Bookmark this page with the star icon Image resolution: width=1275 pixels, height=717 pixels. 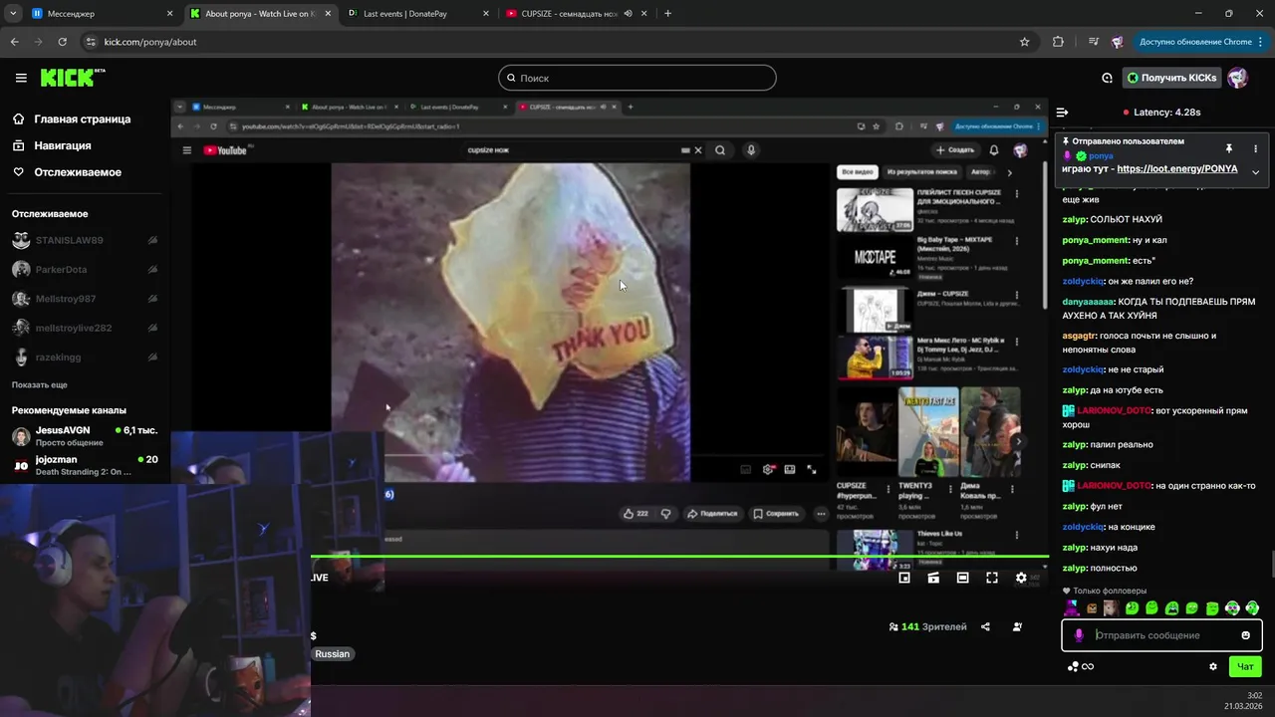(1024, 42)
